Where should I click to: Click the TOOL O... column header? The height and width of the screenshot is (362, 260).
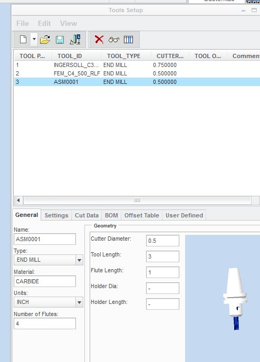tap(208, 56)
